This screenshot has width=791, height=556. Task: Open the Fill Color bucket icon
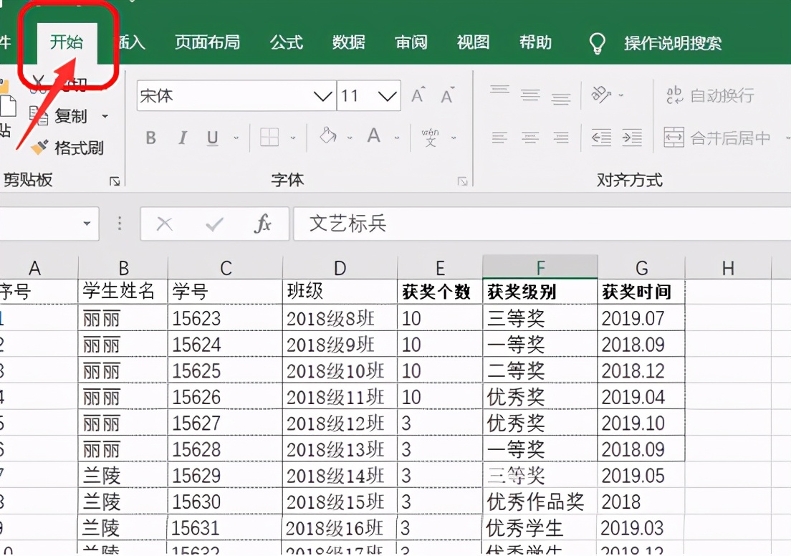[328, 136]
